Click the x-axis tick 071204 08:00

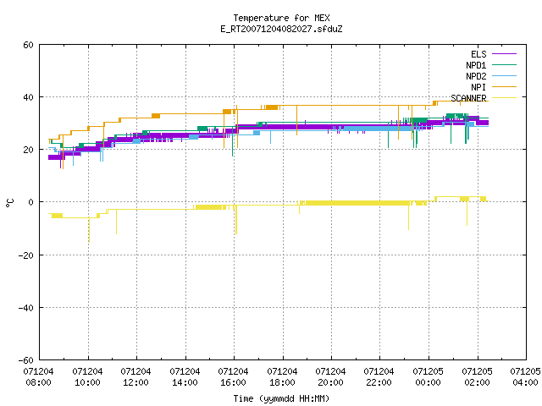[38, 377]
